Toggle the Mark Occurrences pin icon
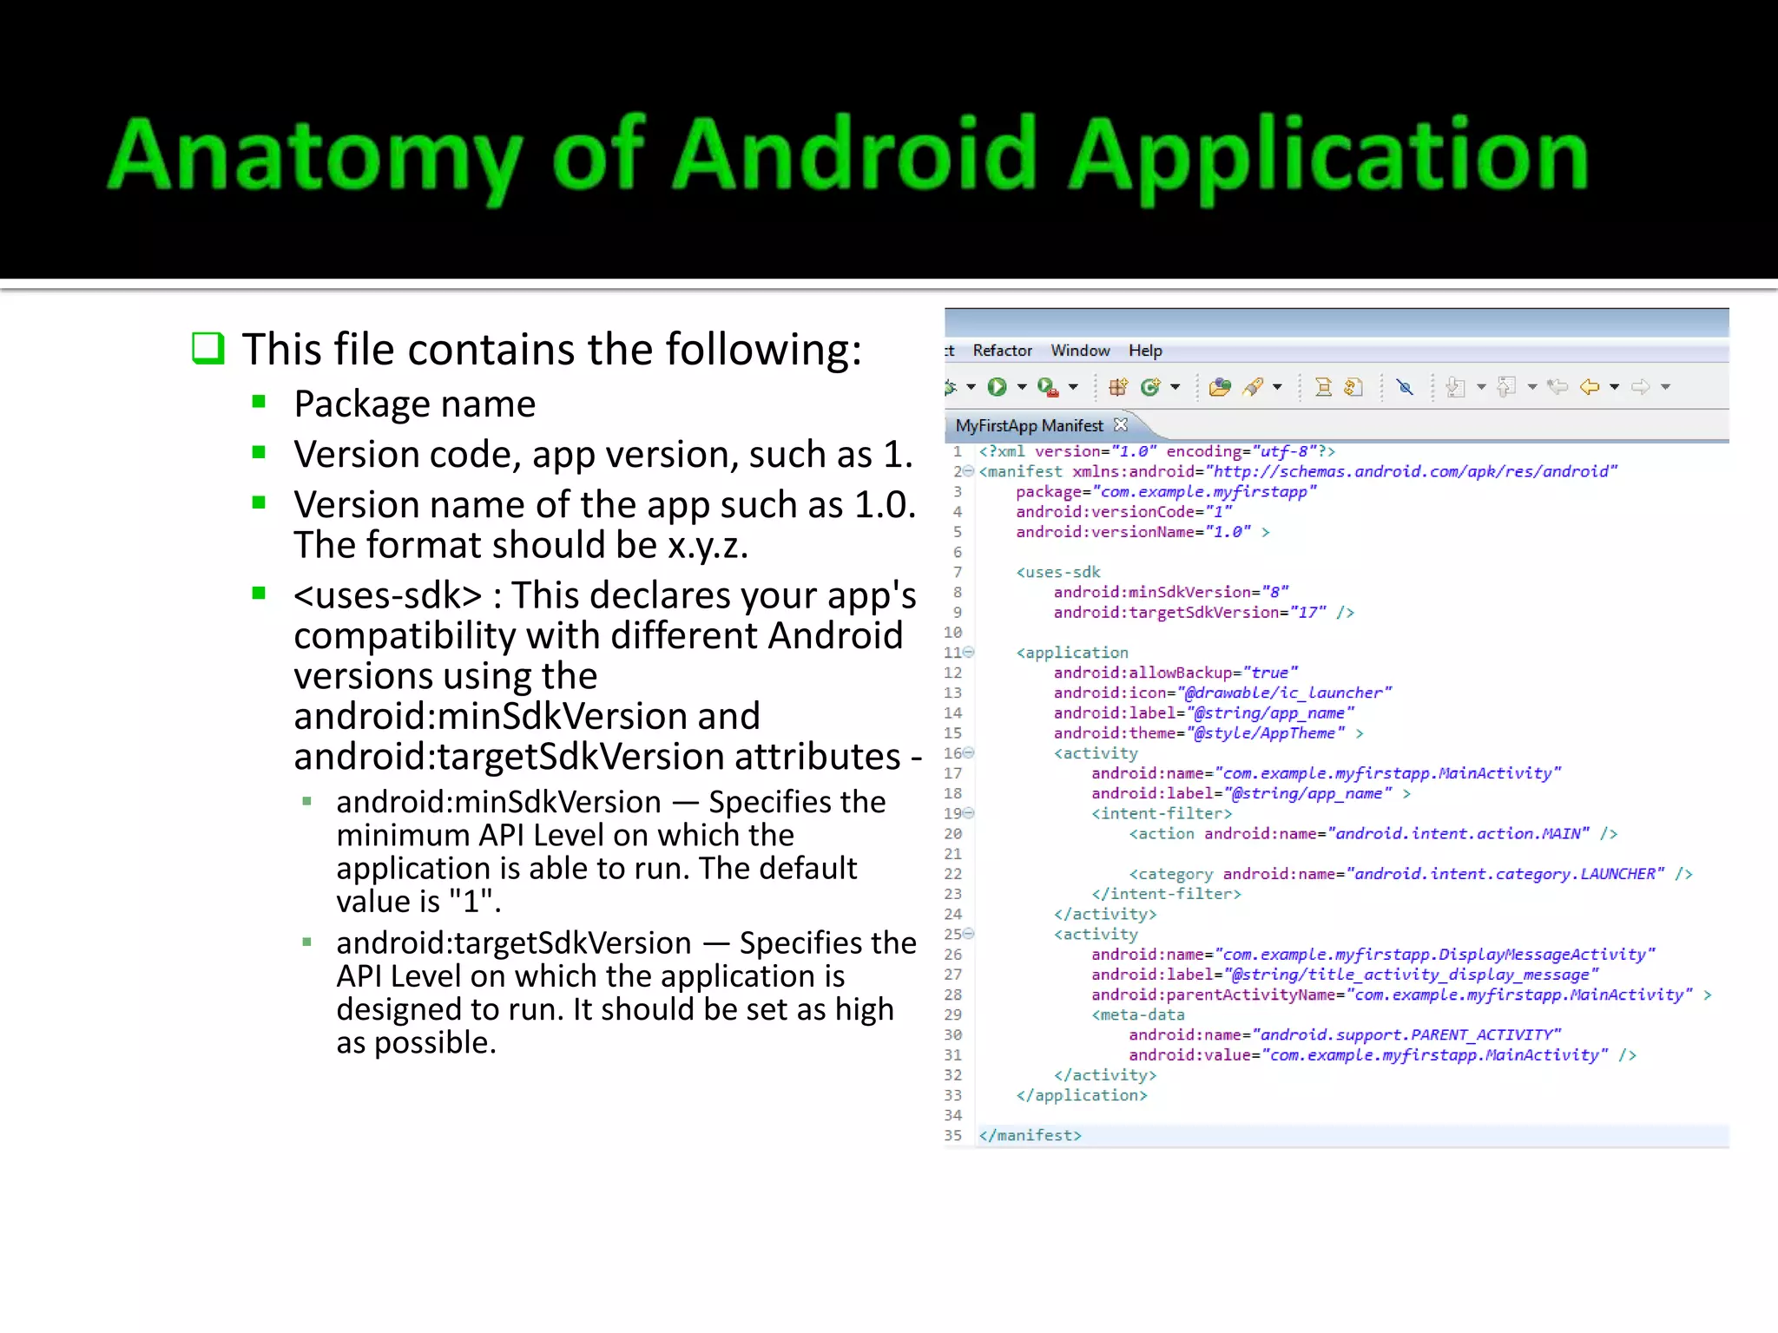Viewport: 1778px width, 1333px height. (x=1405, y=387)
